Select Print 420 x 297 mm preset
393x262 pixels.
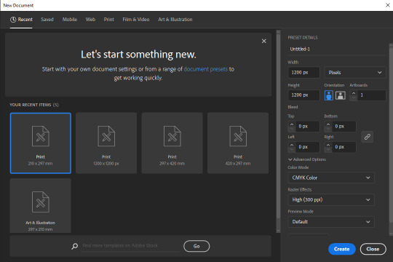coord(238,143)
